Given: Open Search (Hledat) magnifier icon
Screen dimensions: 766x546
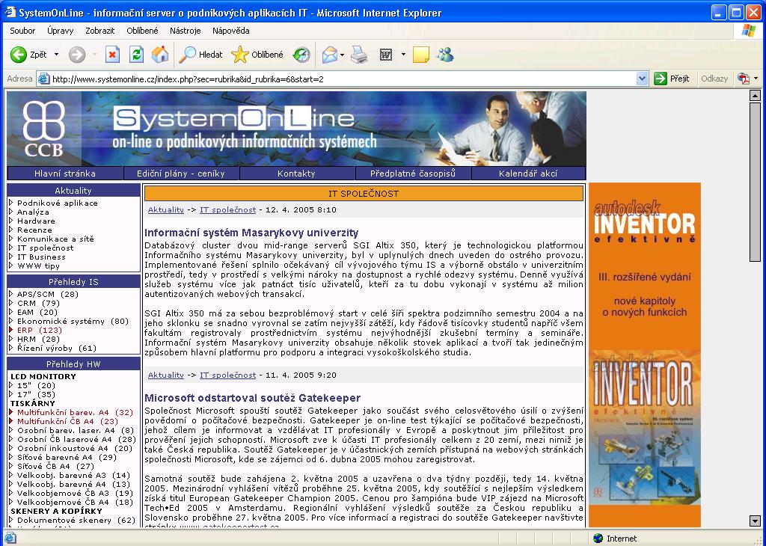Looking at the screenshot, I should point(186,55).
